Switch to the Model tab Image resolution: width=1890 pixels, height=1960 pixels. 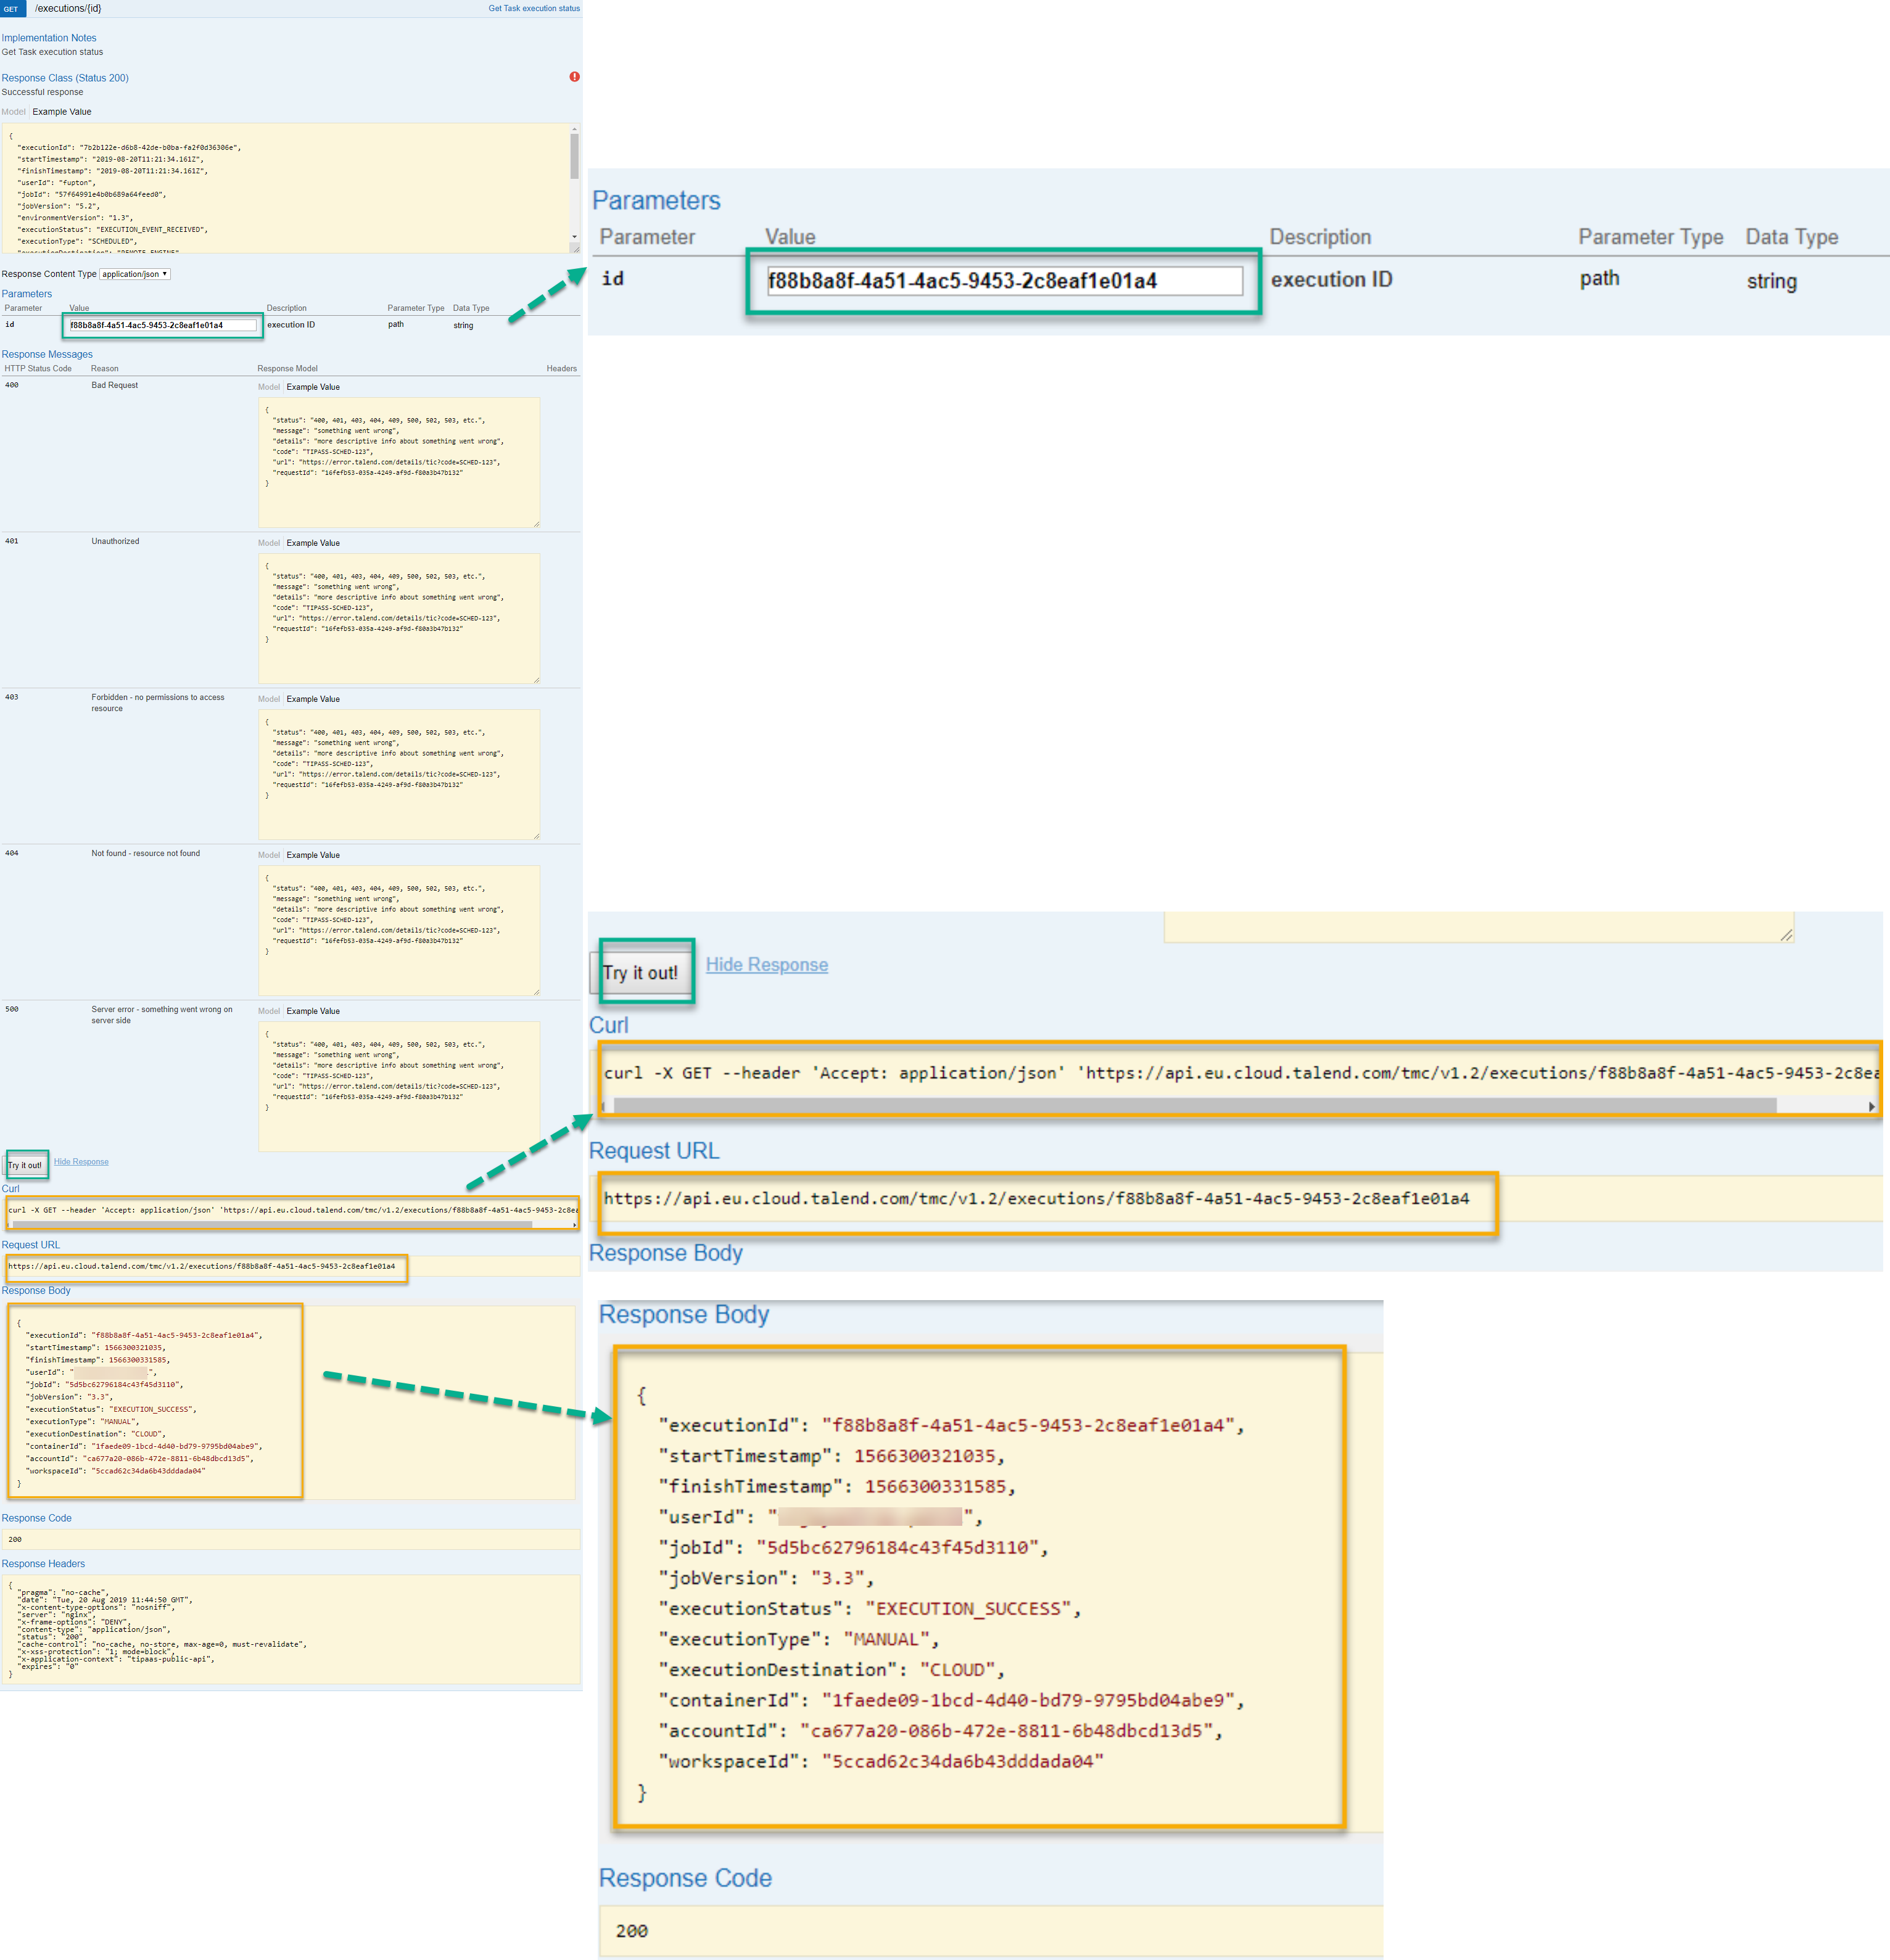pyautogui.click(x=13, y=111)
